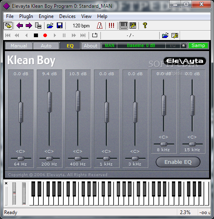
Task: Click the step back transport arrow
Action: click(27, 36)
